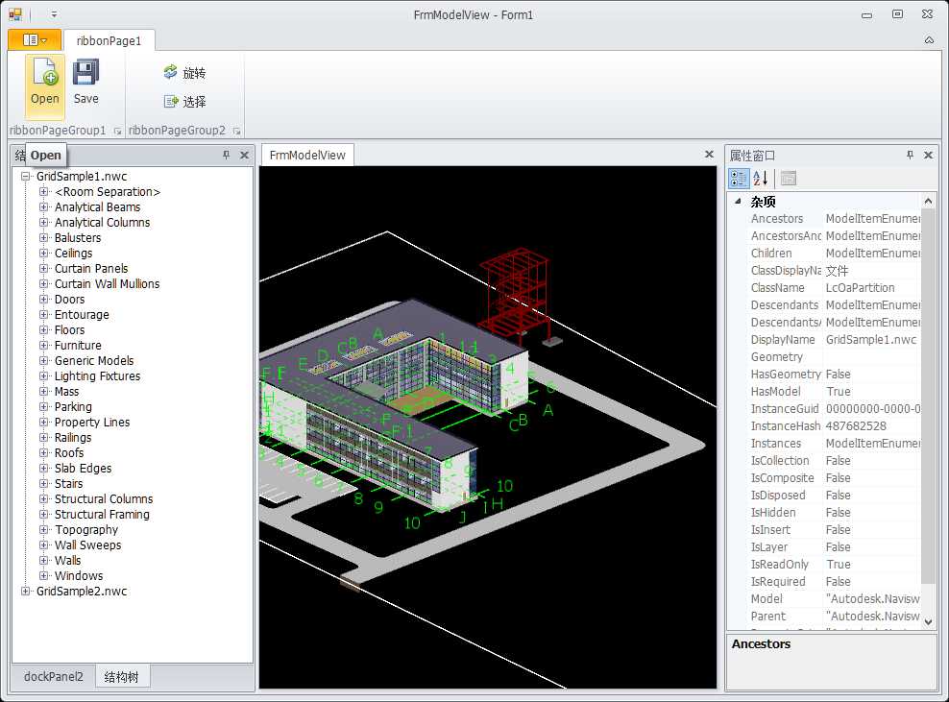Viewport: 949px width, 702px height.
Task: Collapse the ribbon with the chevron
Action: (929, 40)
